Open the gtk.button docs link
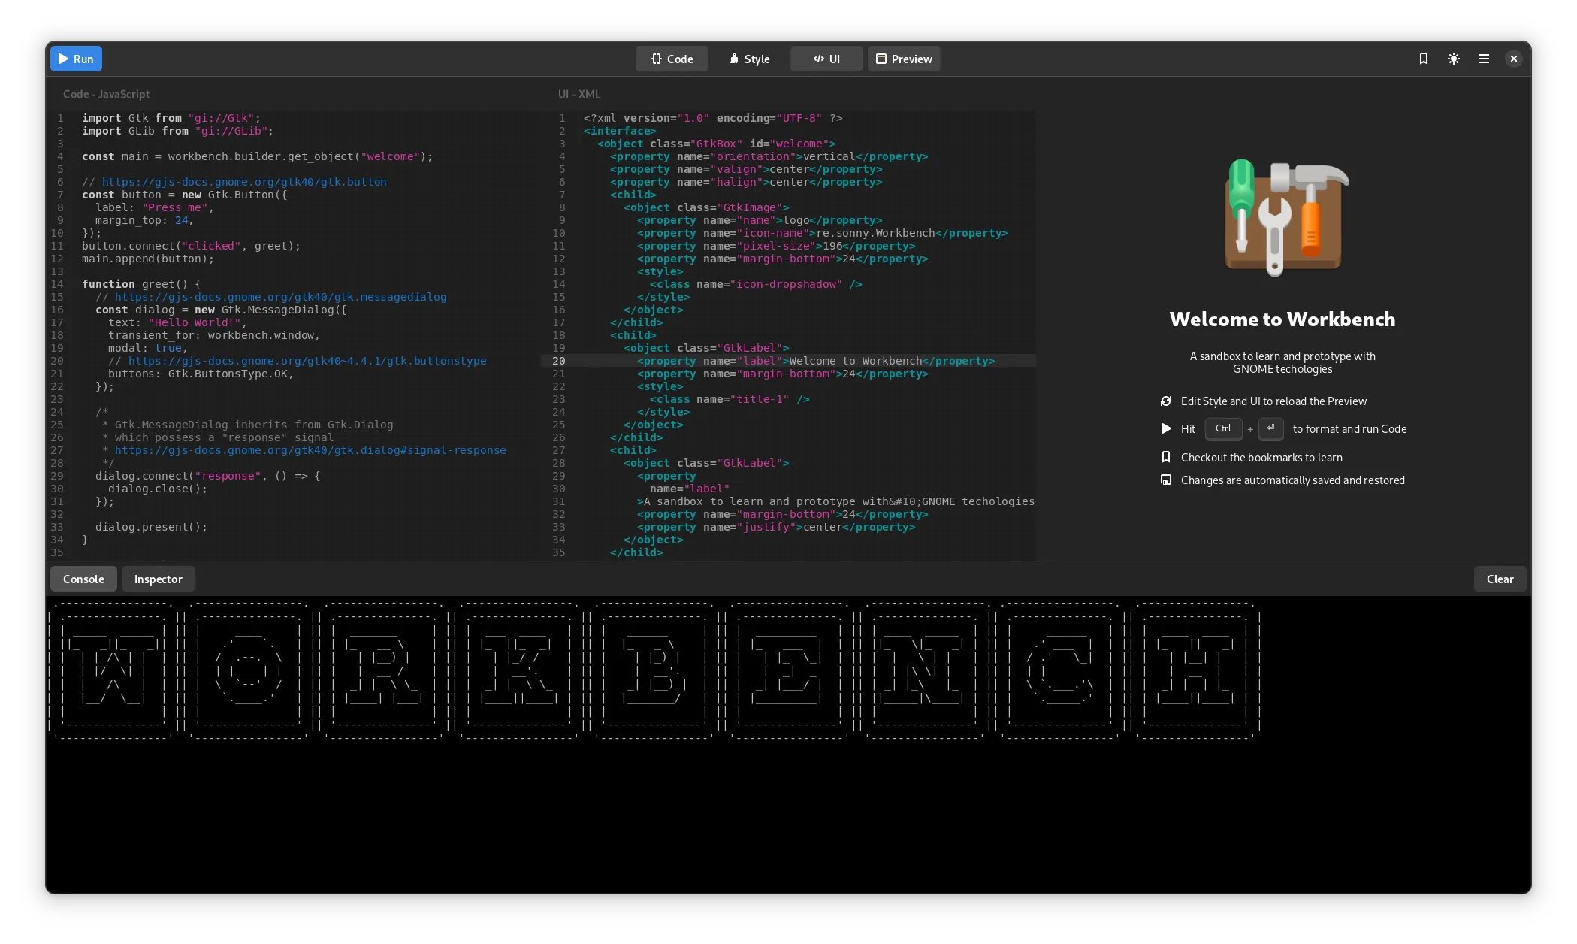The image size is (1577, 944). 244,182
